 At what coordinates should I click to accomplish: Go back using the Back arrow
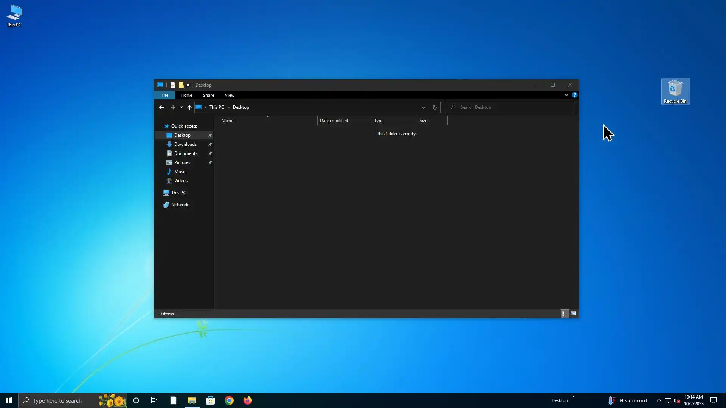[x=161, y=107]
